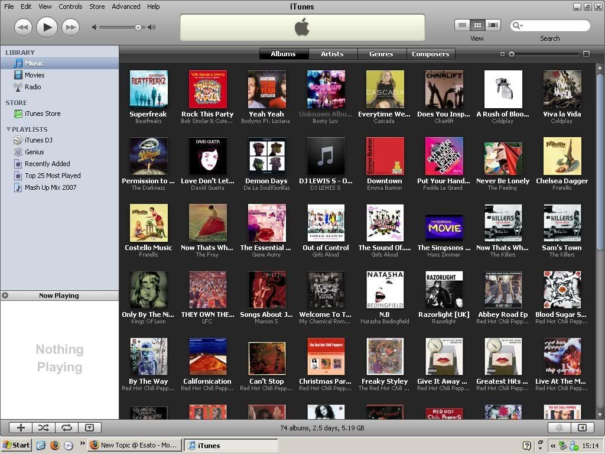This screenshot has width=605, height=454.
Task: Open the Help menu
Action: 153,7
